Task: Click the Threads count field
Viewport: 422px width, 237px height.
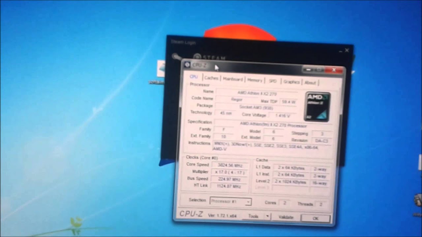Action: (x=320, y=204)
